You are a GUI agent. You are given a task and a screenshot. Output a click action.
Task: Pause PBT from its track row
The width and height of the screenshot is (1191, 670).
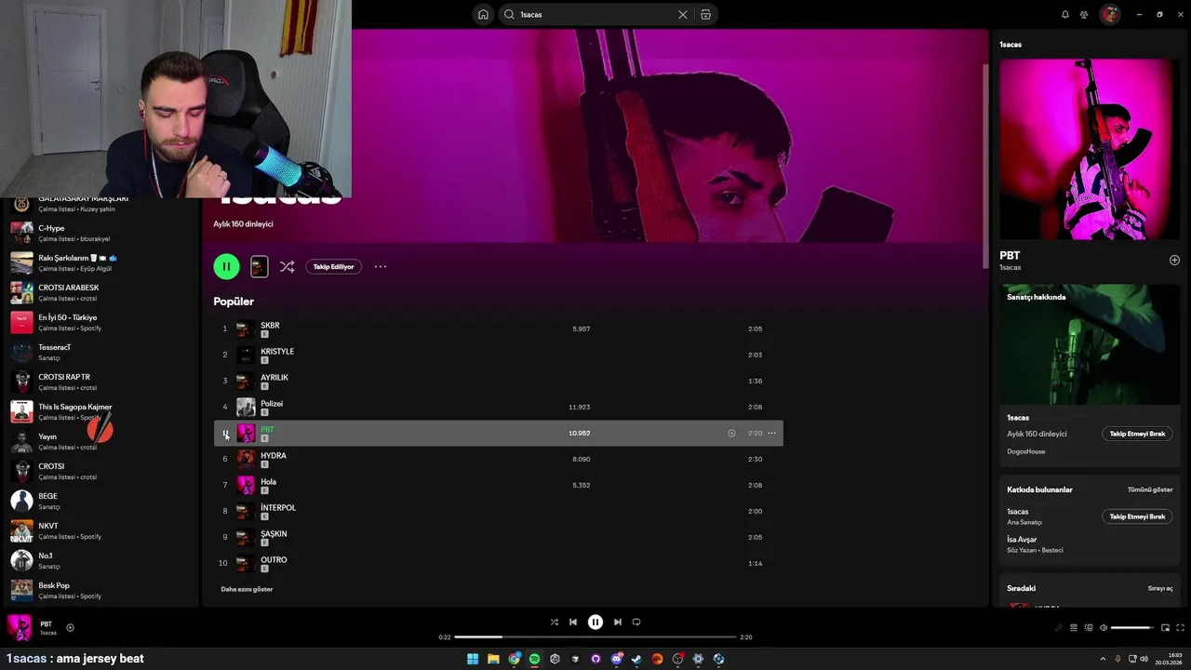click(x=224, y=433)
